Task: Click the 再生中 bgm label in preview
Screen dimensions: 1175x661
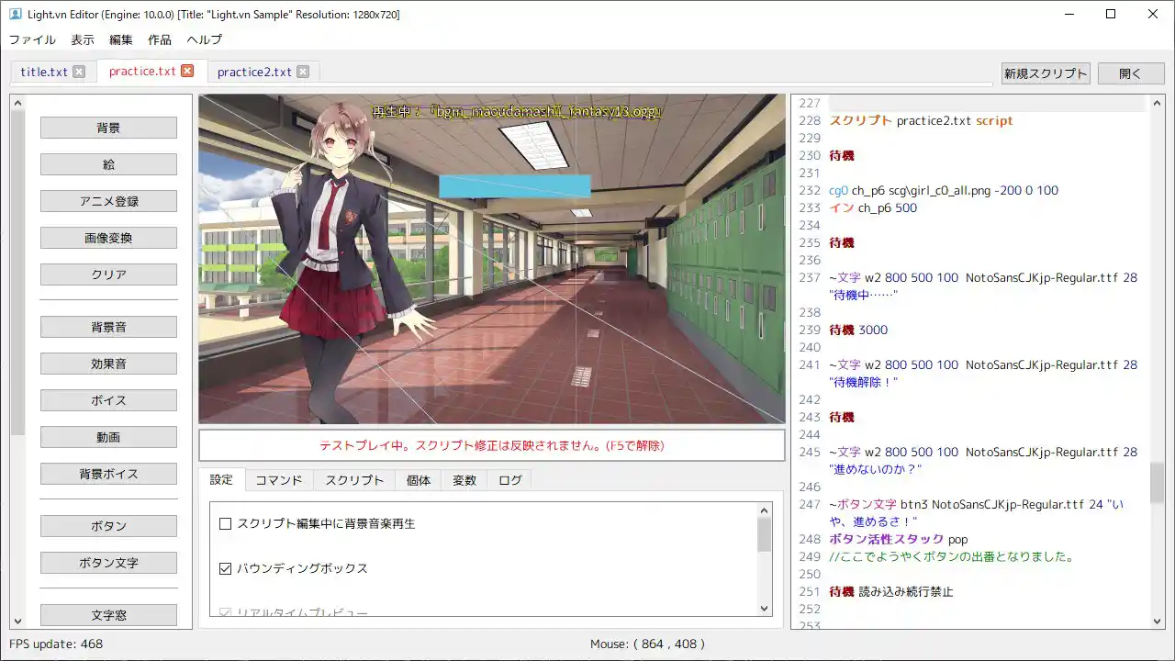Action: (517, 111)
